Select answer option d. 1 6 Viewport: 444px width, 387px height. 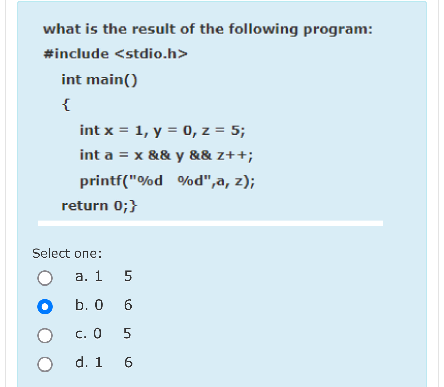click(x=45, y=363)
